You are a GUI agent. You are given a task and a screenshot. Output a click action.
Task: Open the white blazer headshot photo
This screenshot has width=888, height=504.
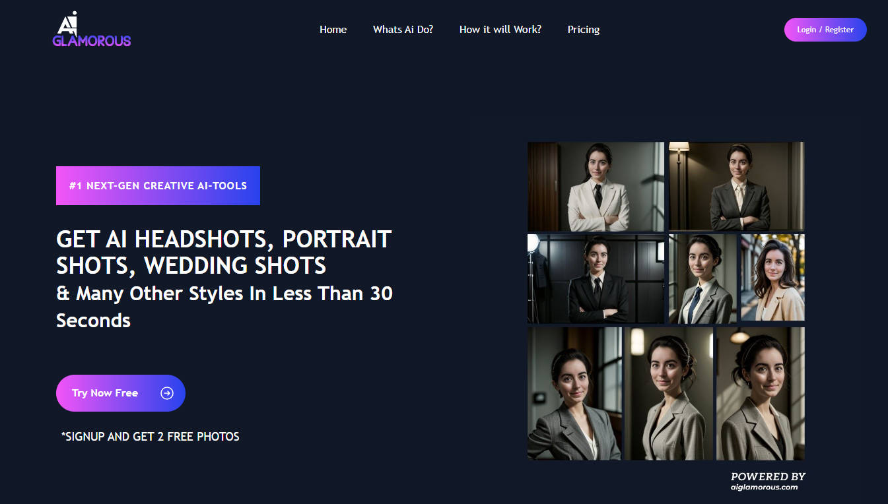[x=596, y=186]
